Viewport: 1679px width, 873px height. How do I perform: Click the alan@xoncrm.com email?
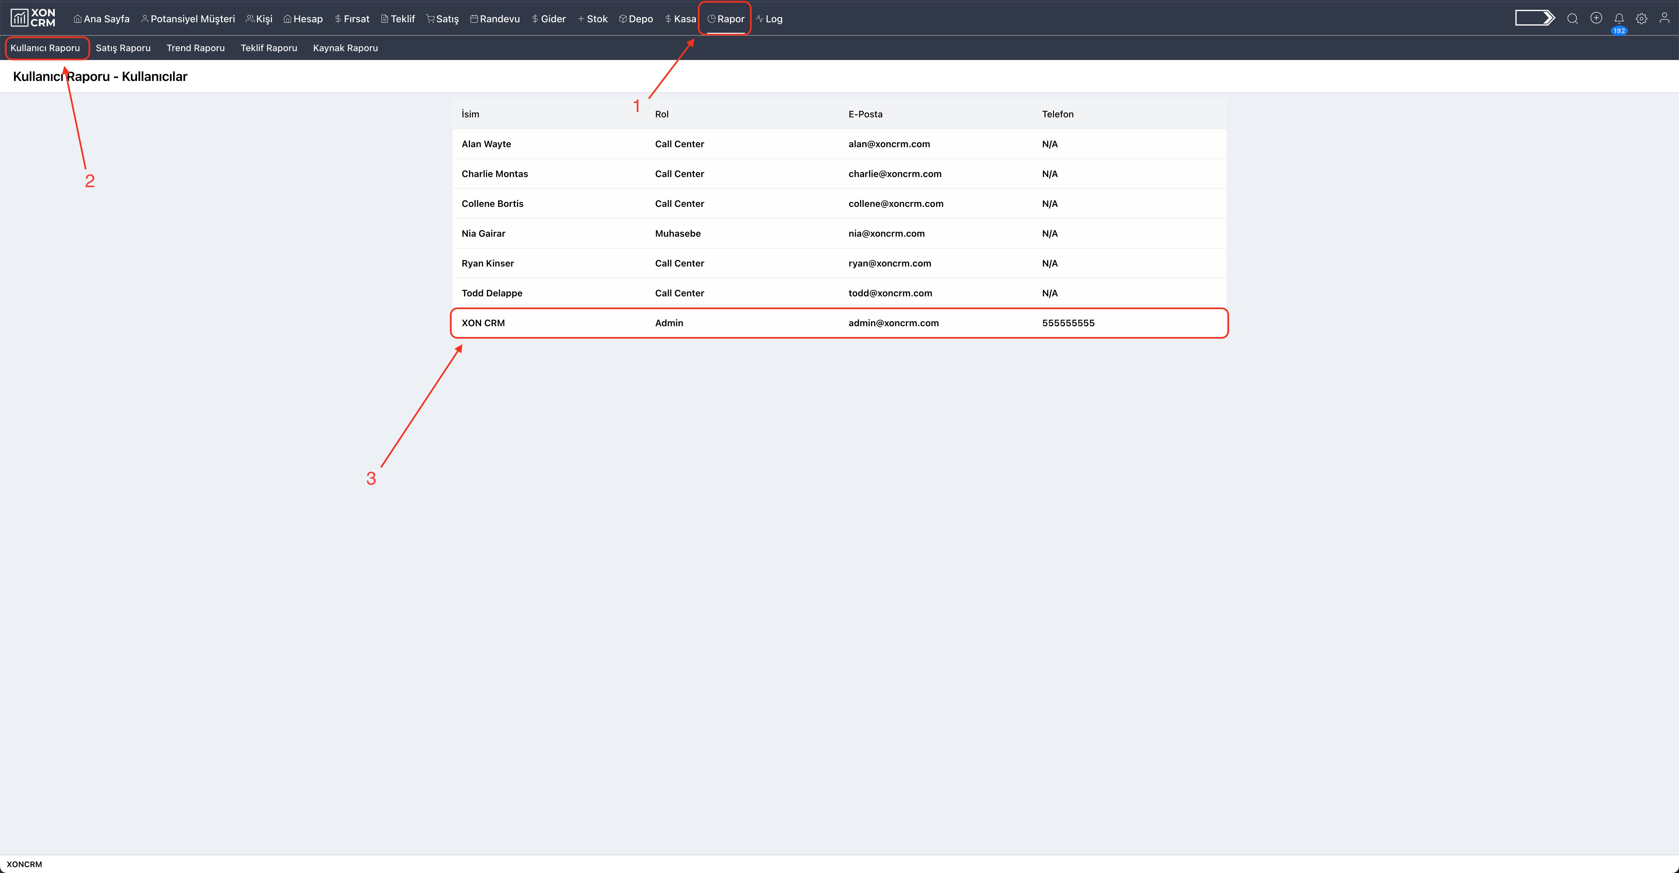[889, 144]
